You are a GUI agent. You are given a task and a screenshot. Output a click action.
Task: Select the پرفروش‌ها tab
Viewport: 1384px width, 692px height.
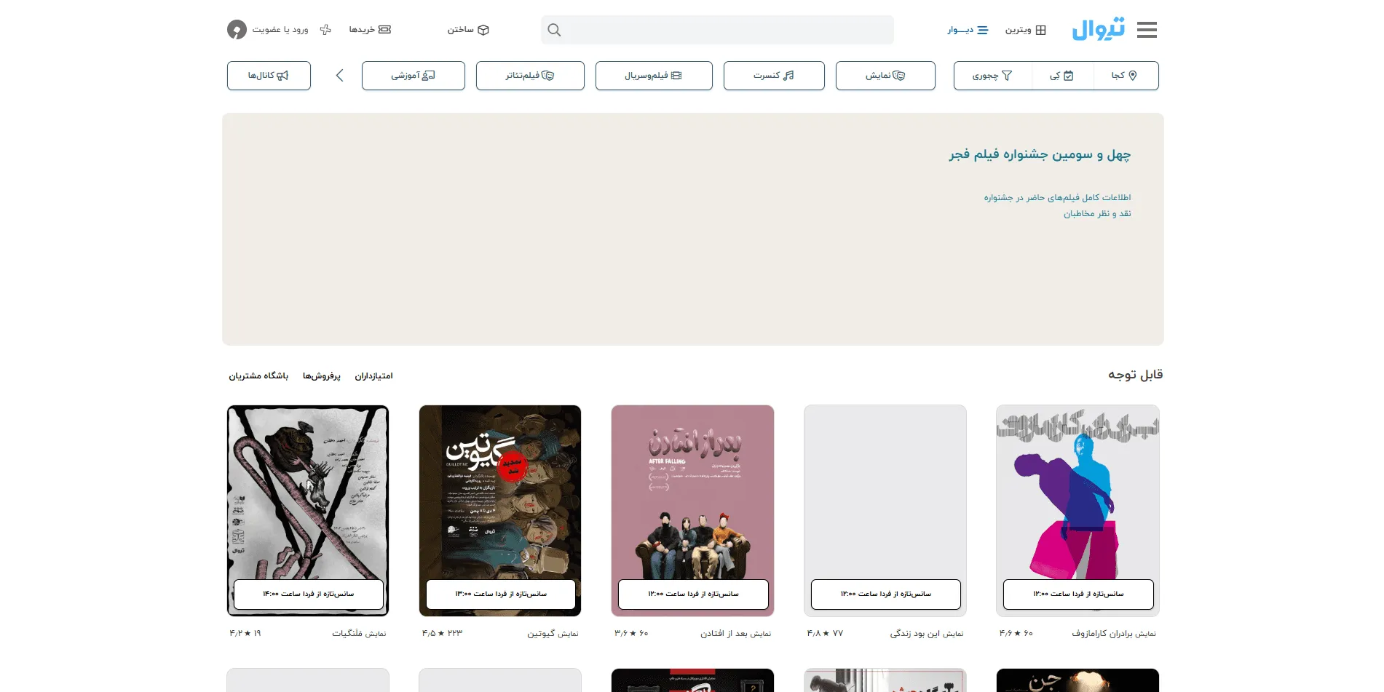[322, 376]
